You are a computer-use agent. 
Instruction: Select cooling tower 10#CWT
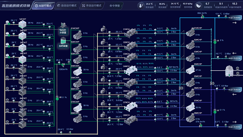pyautogui.click(x=22, y=124)
